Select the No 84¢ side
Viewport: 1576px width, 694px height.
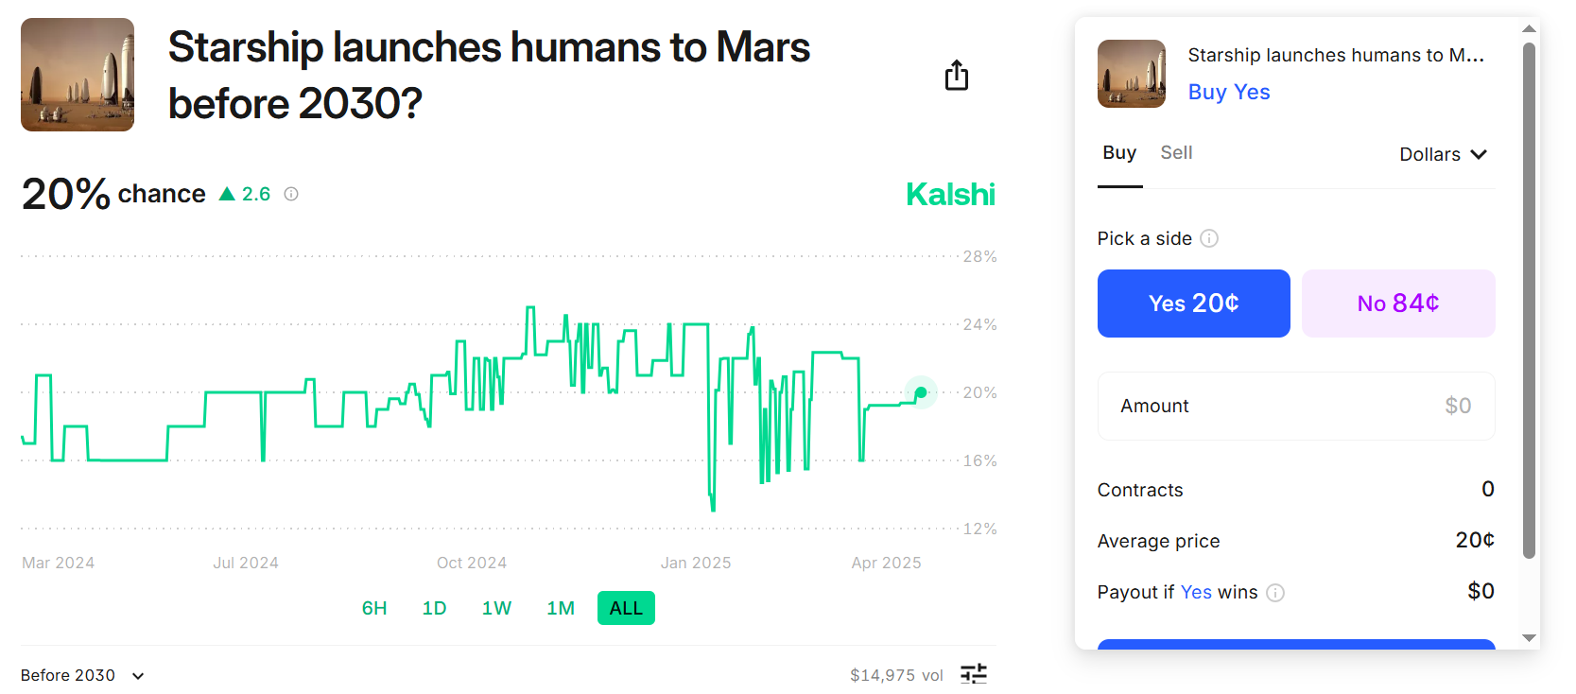tap(1398, 304)
